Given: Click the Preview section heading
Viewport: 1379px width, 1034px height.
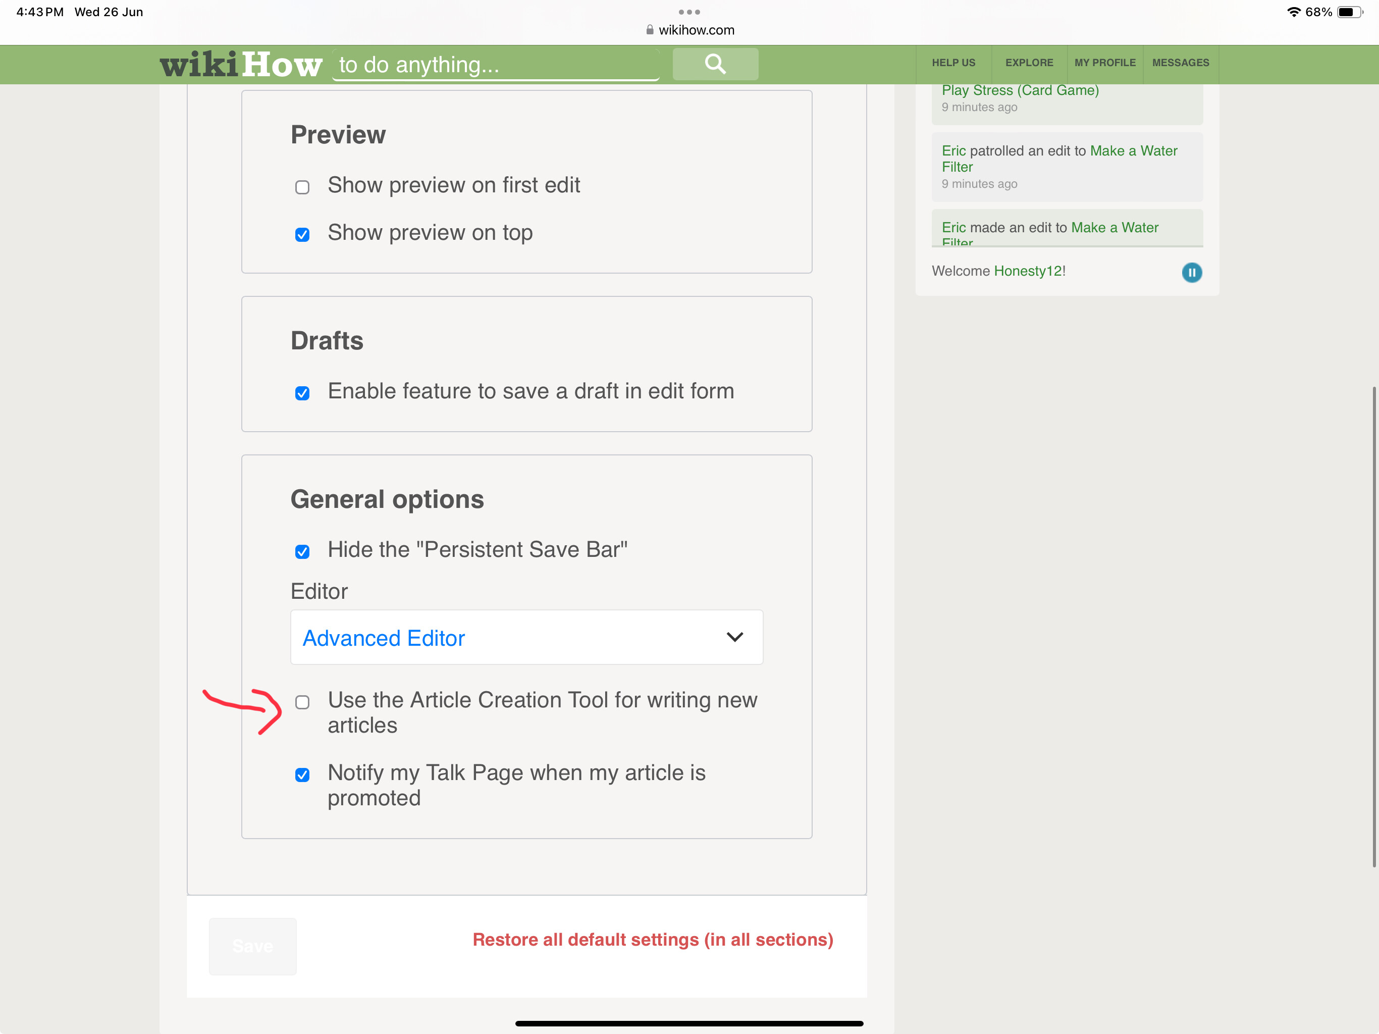Looking at the screenshot, I should click(338, 135).
